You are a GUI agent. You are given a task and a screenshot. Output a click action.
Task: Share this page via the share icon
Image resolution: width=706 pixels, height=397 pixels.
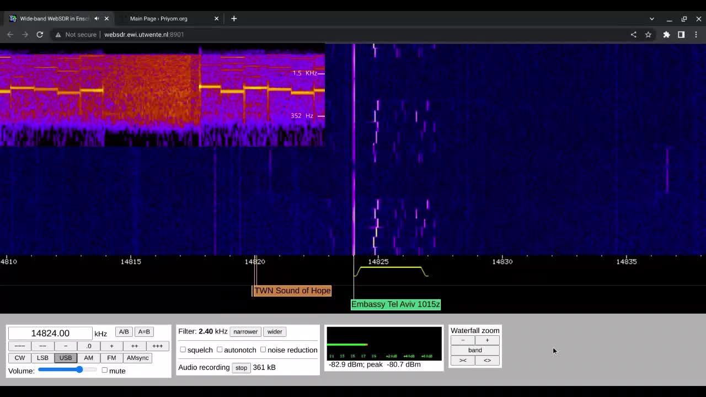(633, 34)
